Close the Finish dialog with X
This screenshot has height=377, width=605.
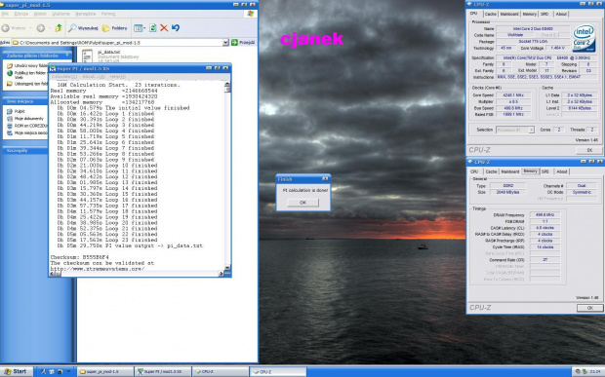coord(325,179)
